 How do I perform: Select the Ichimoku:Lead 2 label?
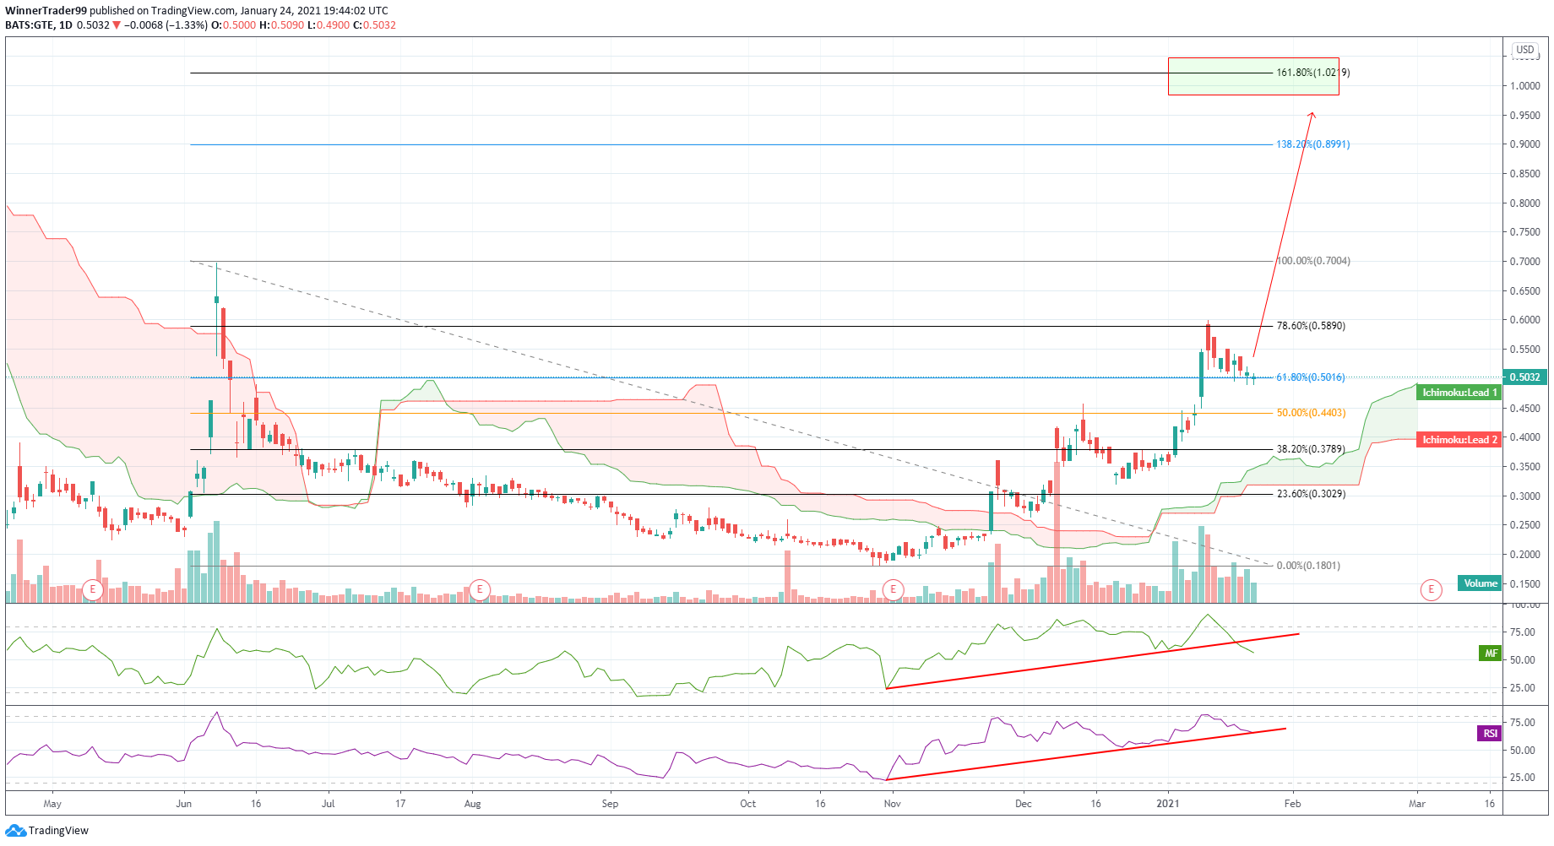[1459, 440]
